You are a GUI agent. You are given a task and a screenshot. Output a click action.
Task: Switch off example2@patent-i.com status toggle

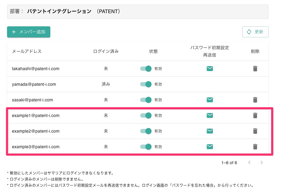[x=146, y=131]
